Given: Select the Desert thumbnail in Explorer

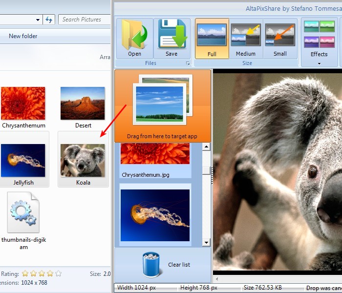Looking at the screenshot, I should coord(83,103).
